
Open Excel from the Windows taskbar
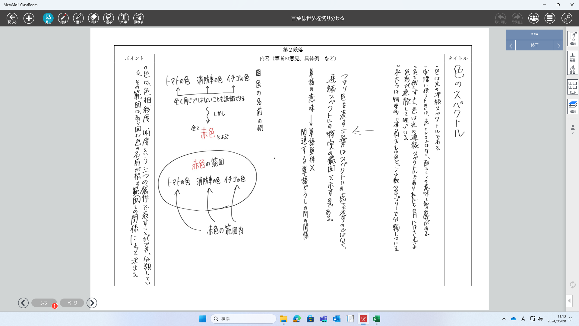click(376, 319)
